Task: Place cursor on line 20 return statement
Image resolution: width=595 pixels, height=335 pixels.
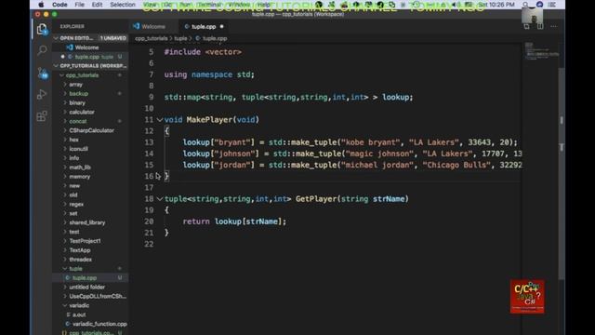Action: pos(234,221)
